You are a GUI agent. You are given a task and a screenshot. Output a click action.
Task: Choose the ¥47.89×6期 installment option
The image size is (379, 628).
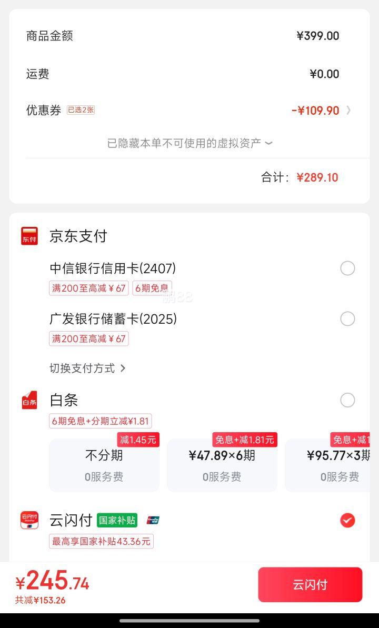coord(222,465)
